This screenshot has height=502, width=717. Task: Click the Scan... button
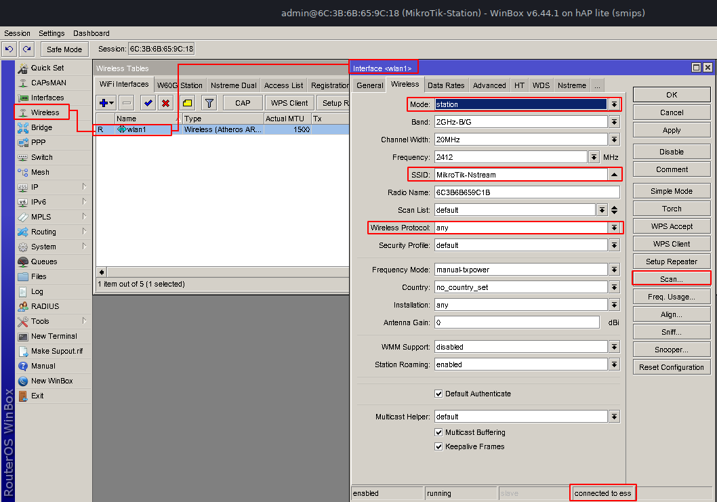tap(672, 279)
